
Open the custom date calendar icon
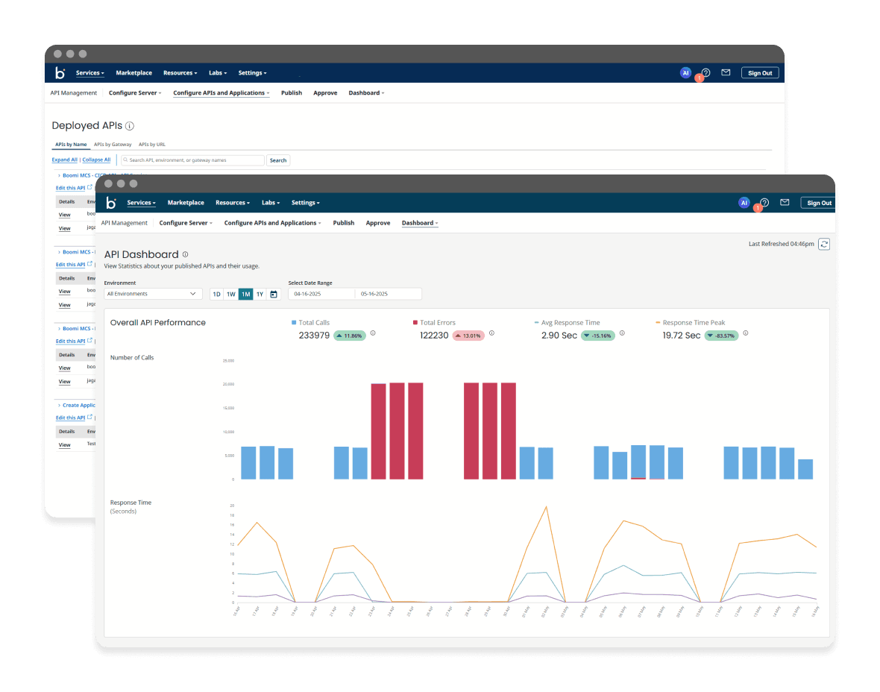(x=274, y=294)
